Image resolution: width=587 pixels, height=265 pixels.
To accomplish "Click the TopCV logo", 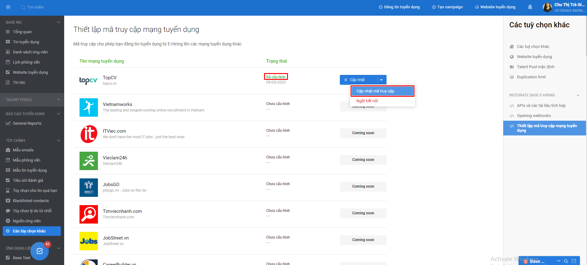I will click(x=88, y=81).
